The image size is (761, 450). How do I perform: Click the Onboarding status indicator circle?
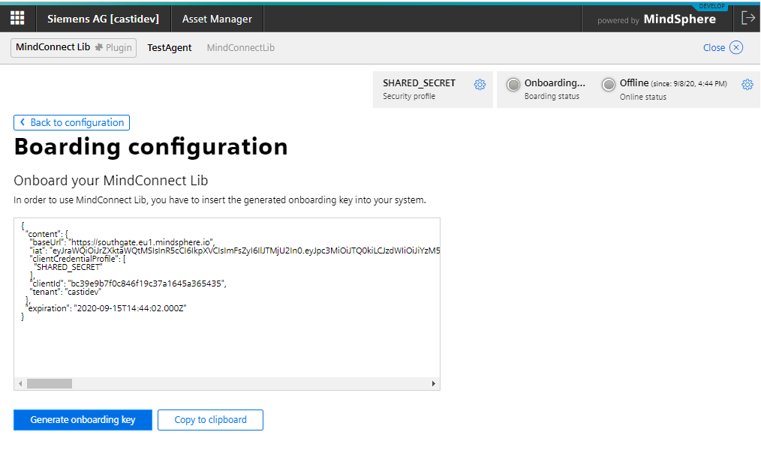pyautogui.click(x=513, y=85)
